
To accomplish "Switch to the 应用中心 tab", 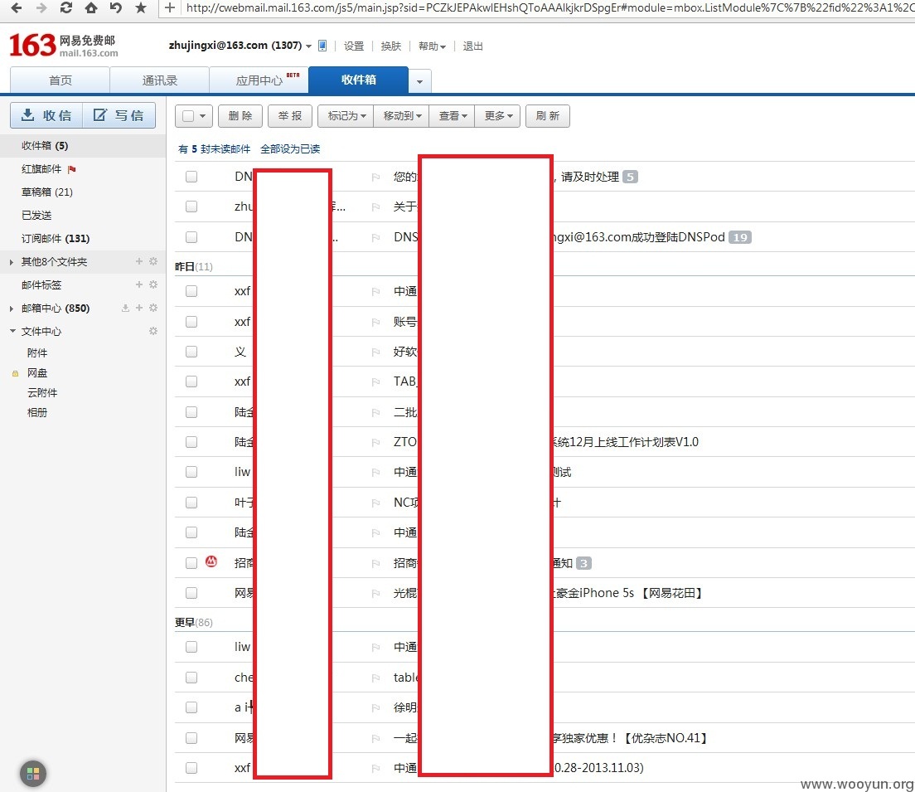I will point(259,80).
